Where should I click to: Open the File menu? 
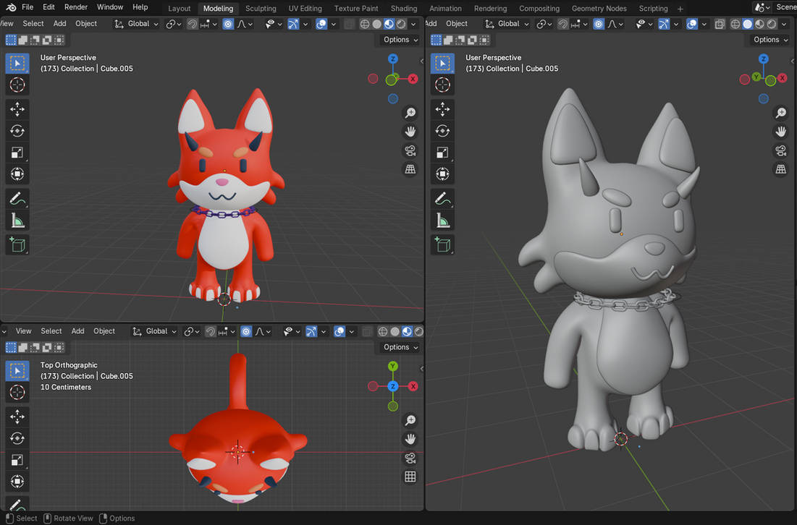point(28,7)
